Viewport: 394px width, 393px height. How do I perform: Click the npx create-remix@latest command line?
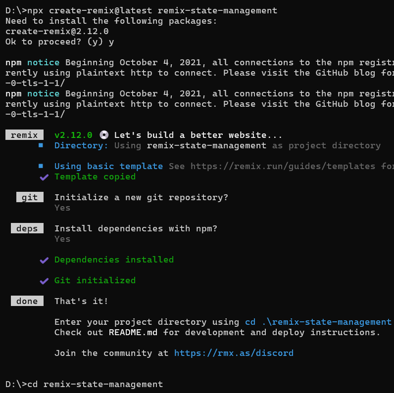141,10
